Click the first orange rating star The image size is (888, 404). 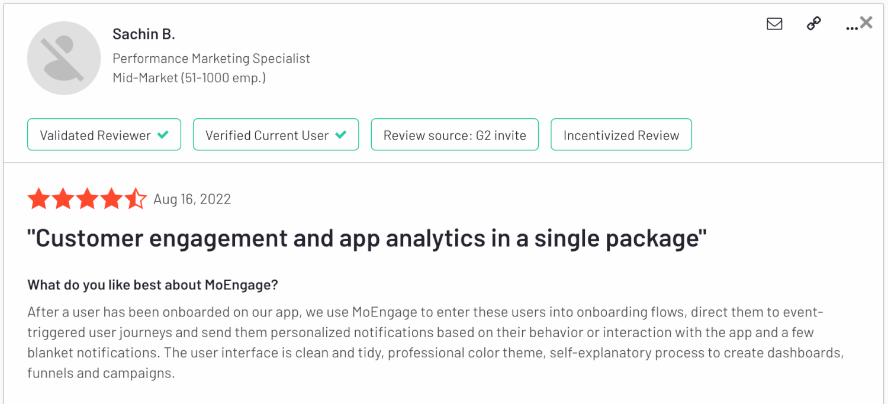pos(38,199)
